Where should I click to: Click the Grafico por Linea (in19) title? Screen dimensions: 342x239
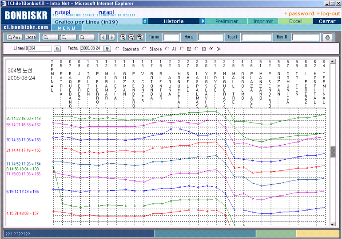tap(86, 22)
